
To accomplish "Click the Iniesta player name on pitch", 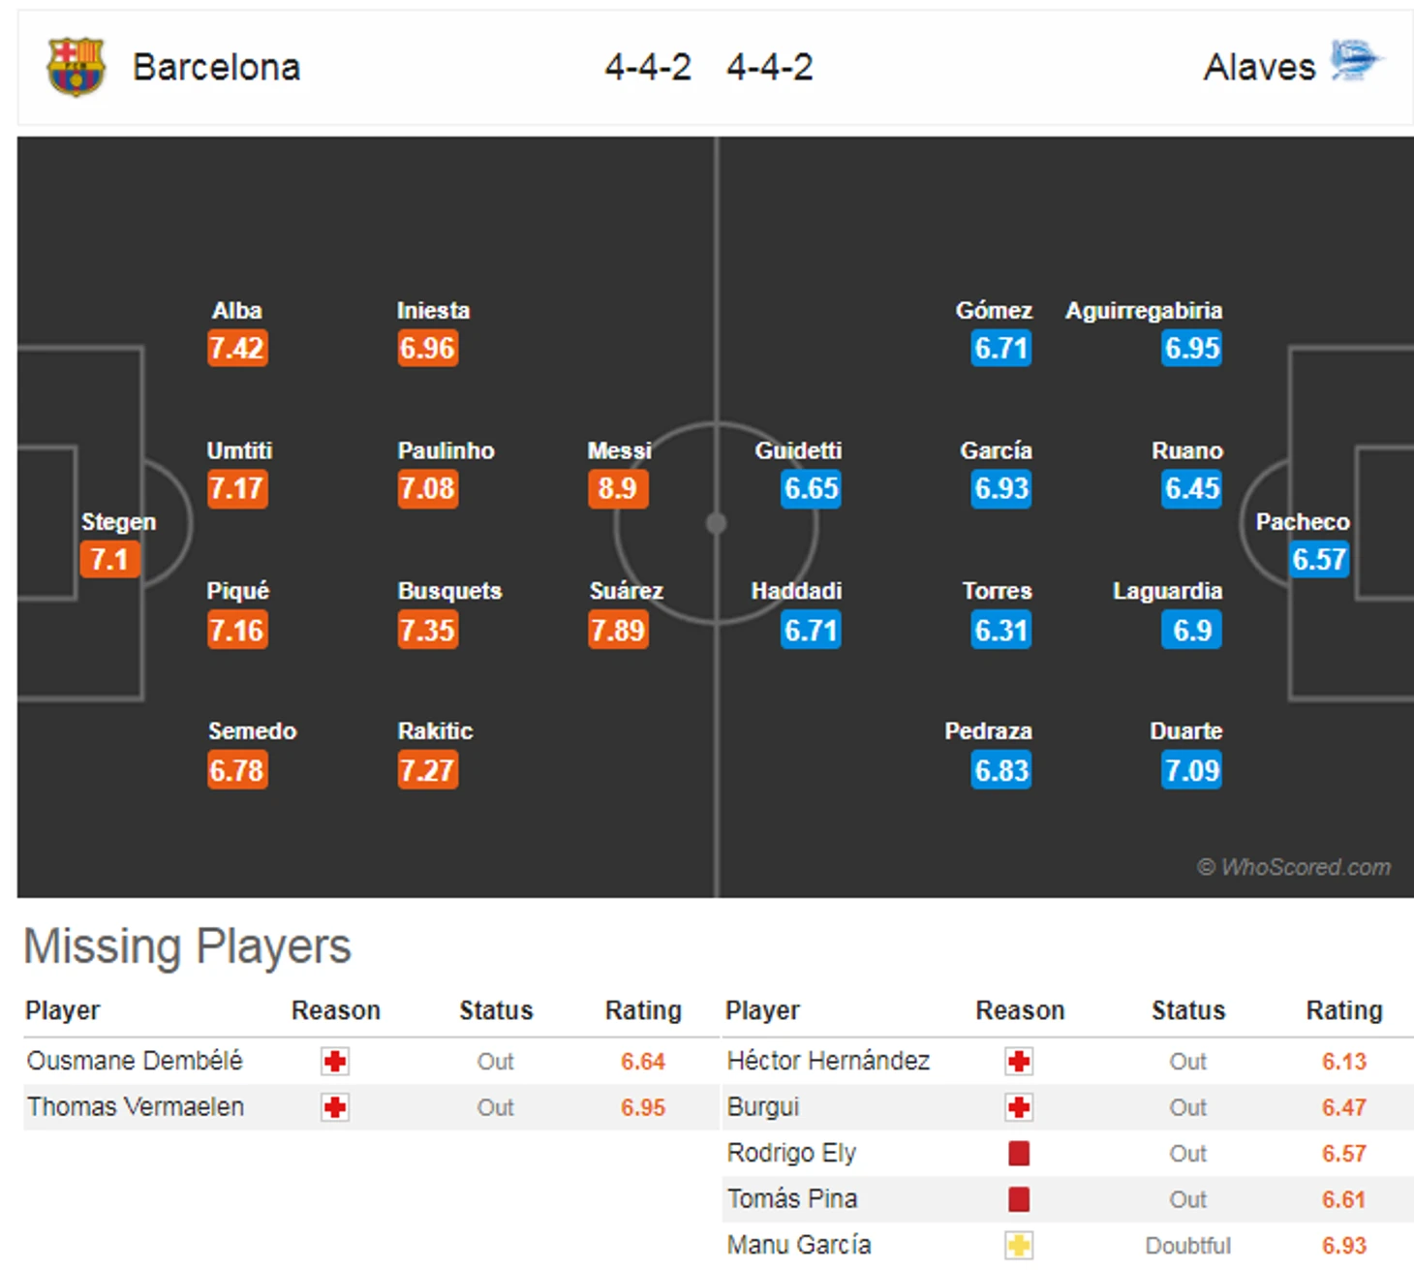I will click(x=433, y=311).
